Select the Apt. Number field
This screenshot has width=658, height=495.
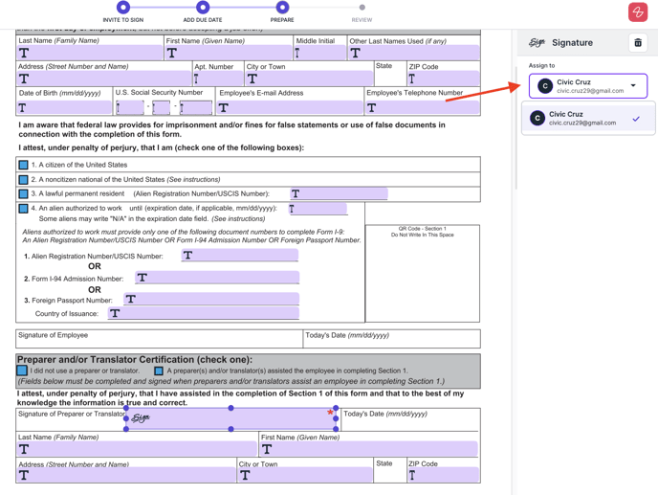[218, 79]
